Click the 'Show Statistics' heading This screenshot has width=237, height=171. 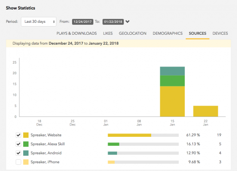(x=20, y=8)
